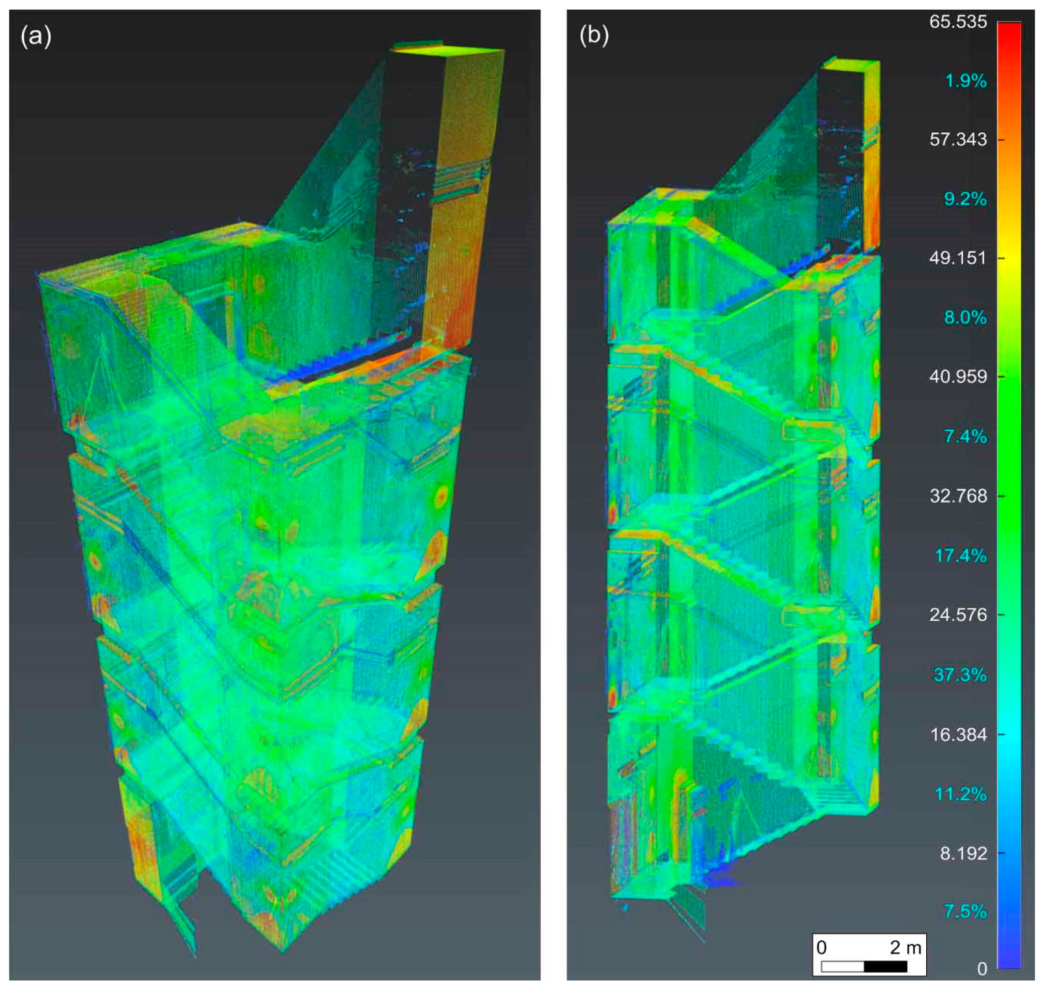Image resolution: width=1045 pixels, height=991 pixels.
Task: Click the 8.0% percentage label
Action: tap(965, 318)
